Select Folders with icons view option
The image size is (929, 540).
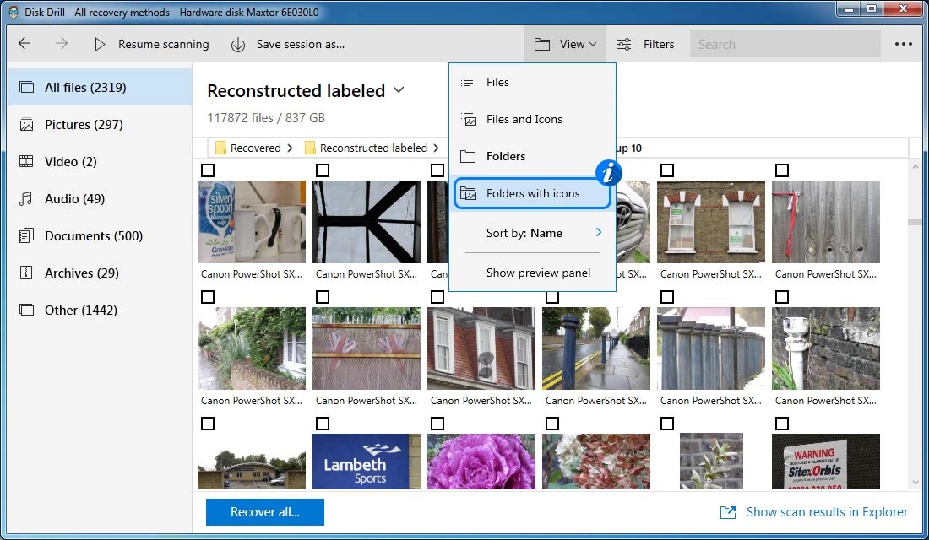tap(532, 193)
